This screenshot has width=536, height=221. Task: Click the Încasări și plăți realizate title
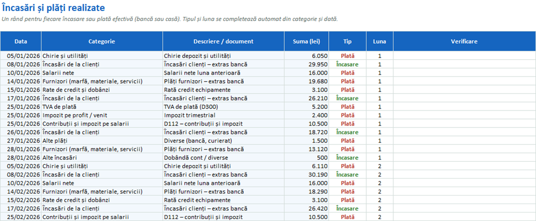(54, 7)
